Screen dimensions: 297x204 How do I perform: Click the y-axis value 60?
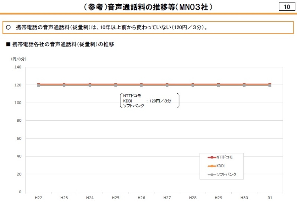(x=19, y=138)
